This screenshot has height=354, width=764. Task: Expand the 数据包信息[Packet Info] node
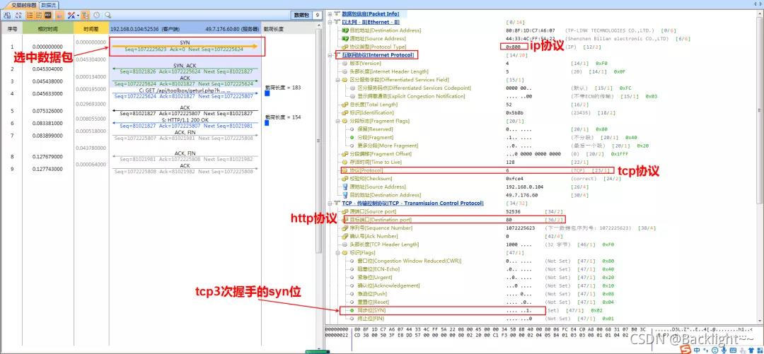point(330,13)
